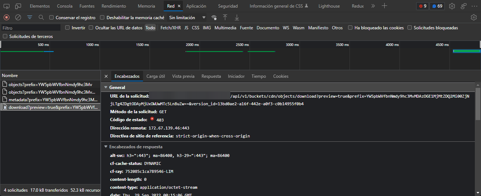Image resolution: width=481 pixels, height=196 pixels.
Task: Open the 69 issues badge
Action: click(437, 6)
